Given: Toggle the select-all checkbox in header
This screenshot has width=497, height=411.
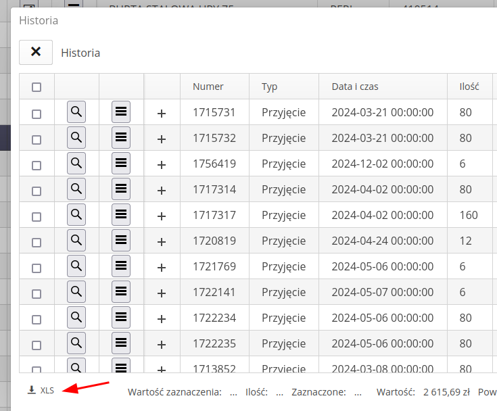Looking at the screenshot, I should (x=37, y=87).
